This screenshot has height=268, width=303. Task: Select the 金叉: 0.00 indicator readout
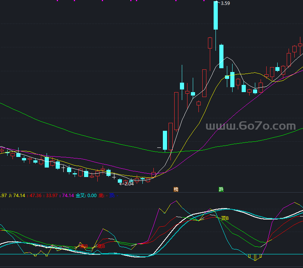click(x=86, y=196)
